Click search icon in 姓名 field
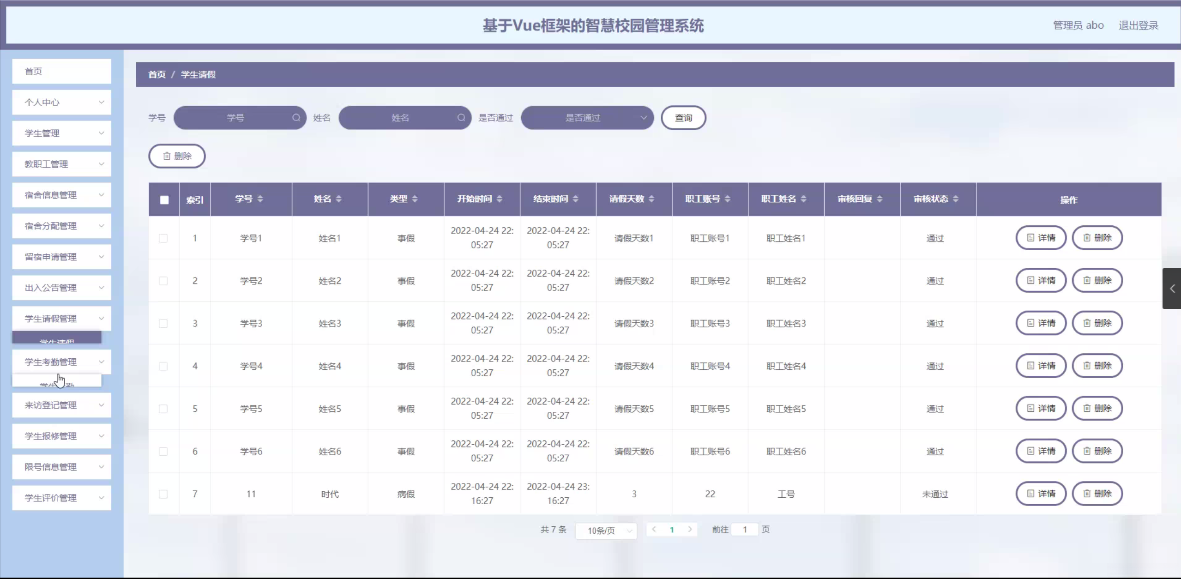Screen dimensions: 1181x579 click(x=461, y=118)
